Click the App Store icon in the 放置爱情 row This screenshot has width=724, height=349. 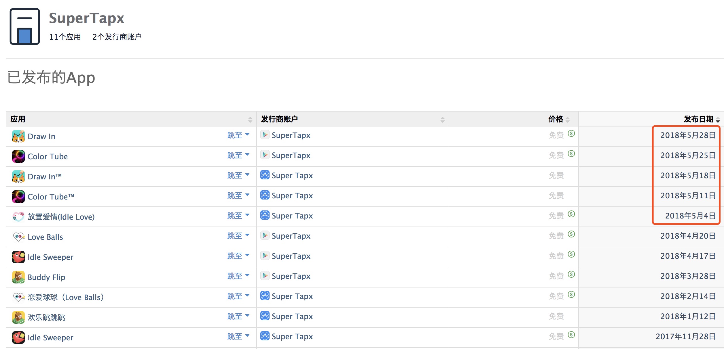[x=265, y=215]
